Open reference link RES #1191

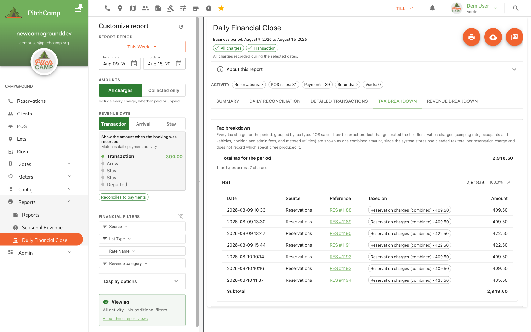340,245
